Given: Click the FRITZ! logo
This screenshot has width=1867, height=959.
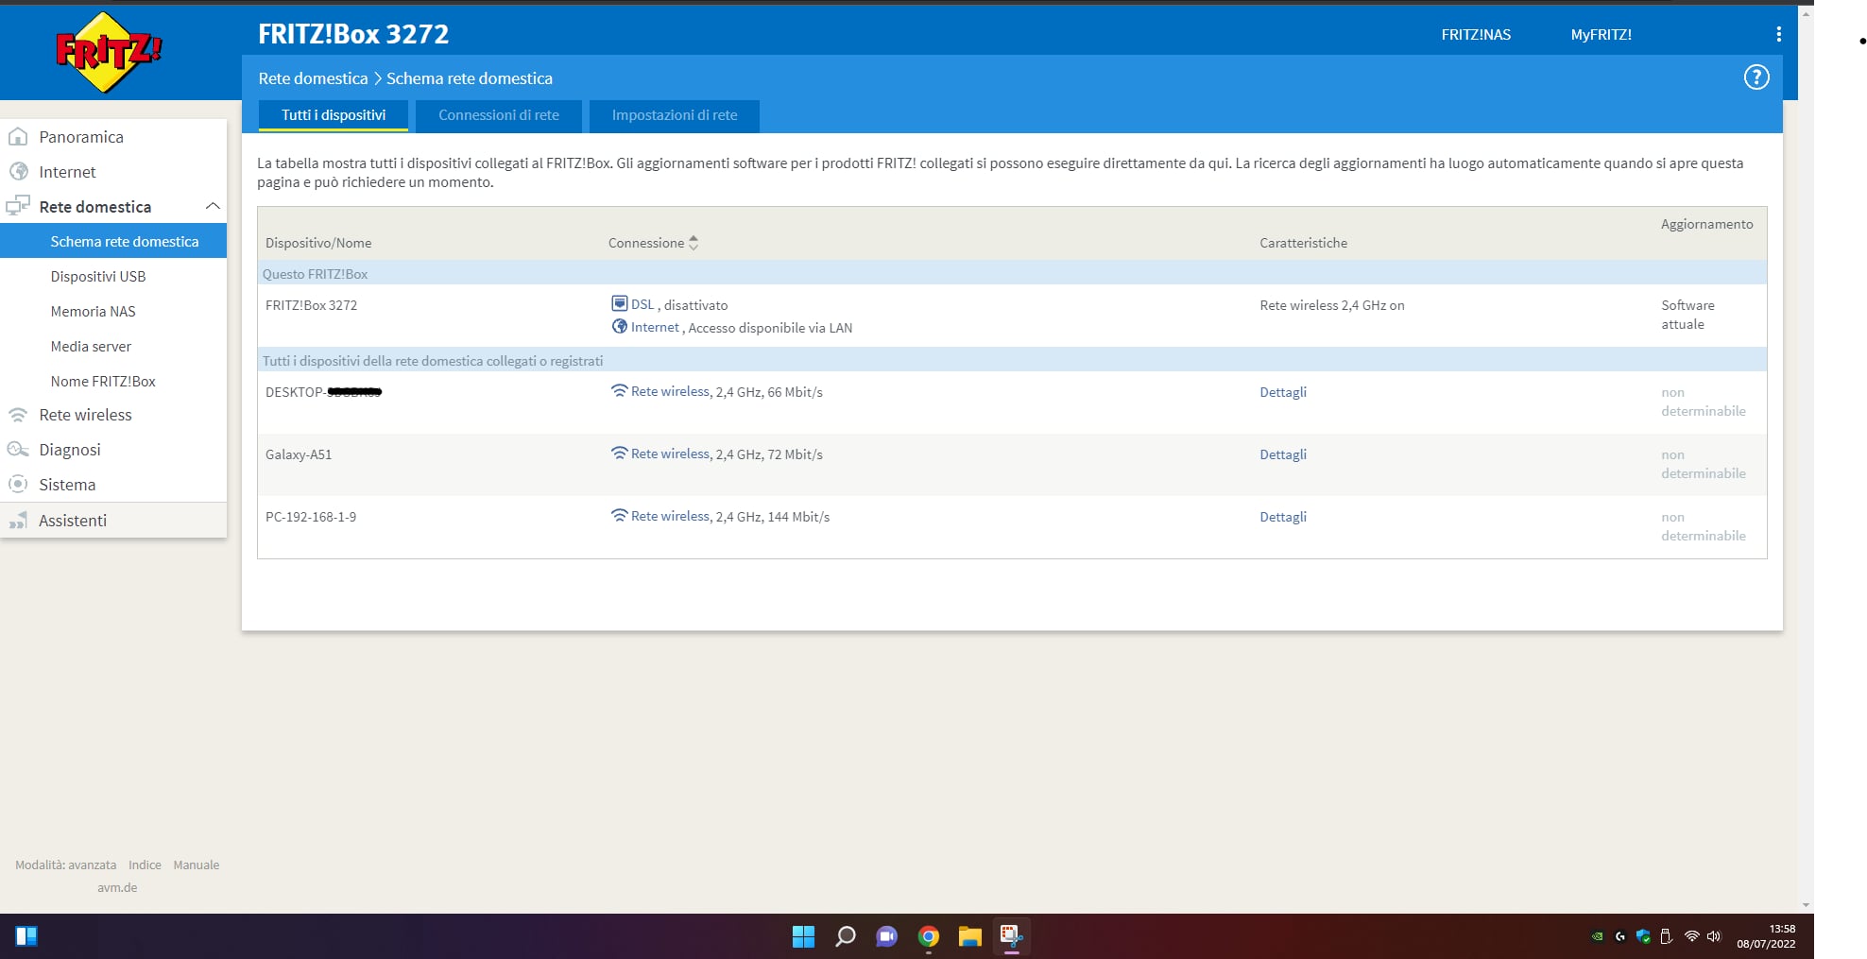Looking at the screenshot, I should pos(109,53).
